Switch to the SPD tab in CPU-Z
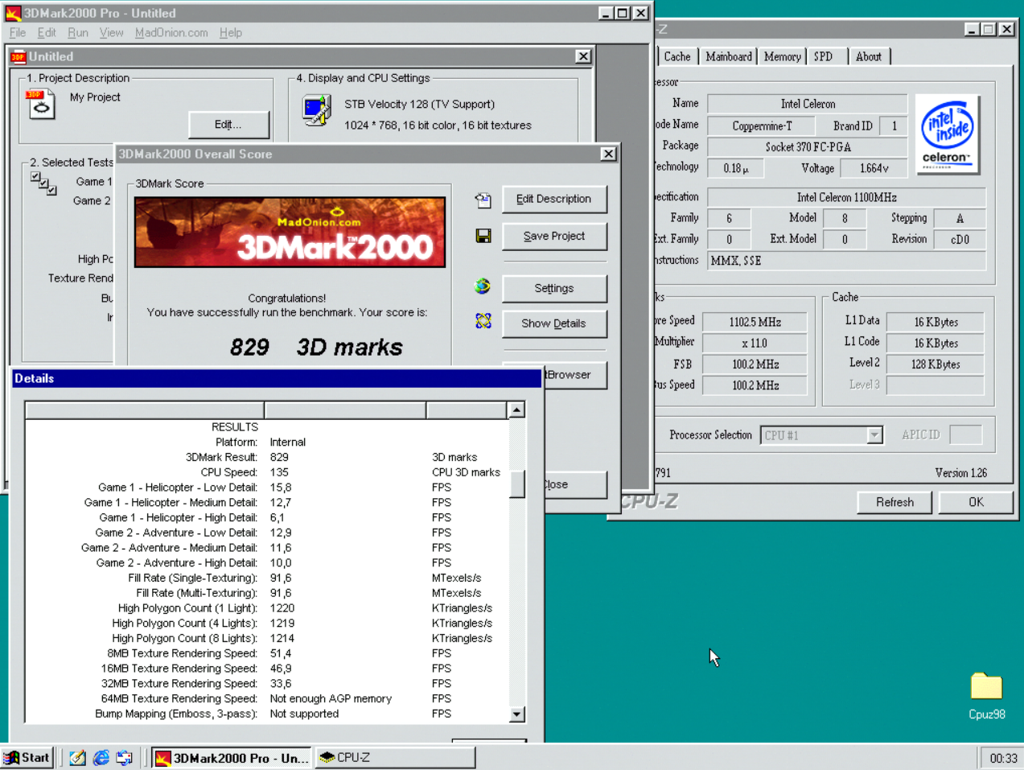1024x770 pixels. pyautogui.click(x=824, y=56)
